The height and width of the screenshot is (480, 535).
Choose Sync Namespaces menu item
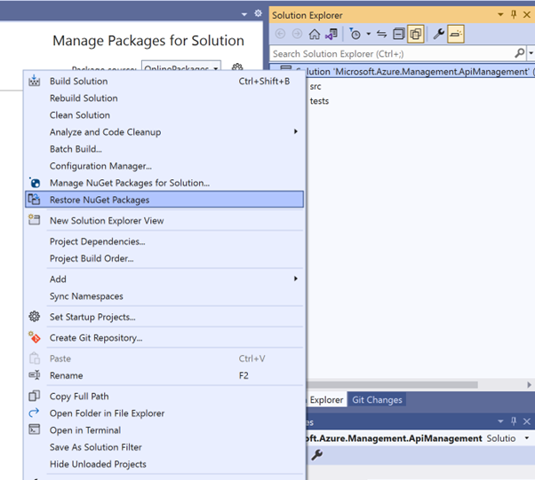(x=164, y=296)
